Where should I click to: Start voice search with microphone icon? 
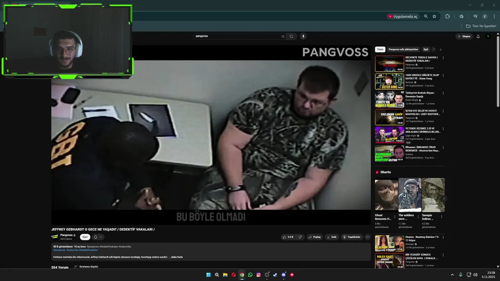[x=303, y=36]
